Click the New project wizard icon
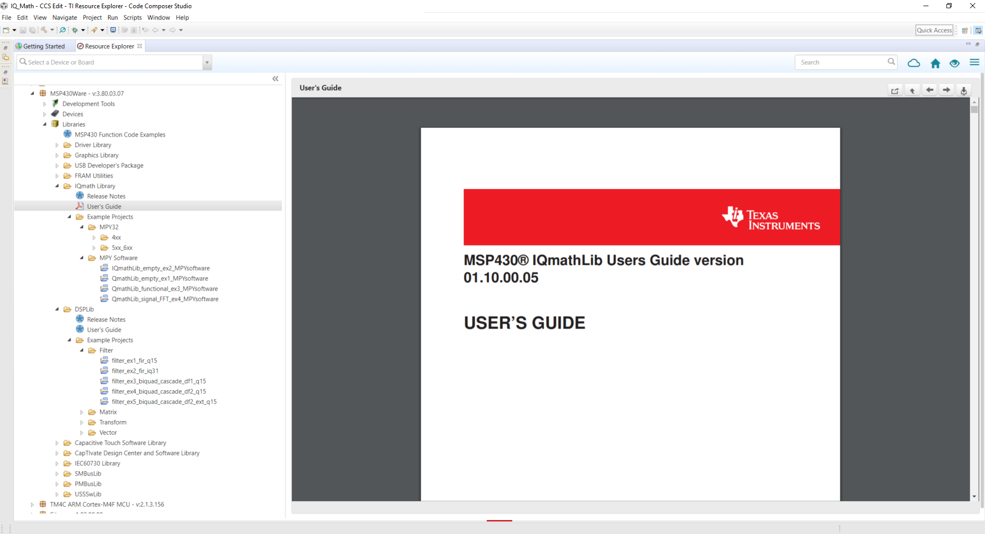Viewport: 985px width, 534px height. coord(6,30)
